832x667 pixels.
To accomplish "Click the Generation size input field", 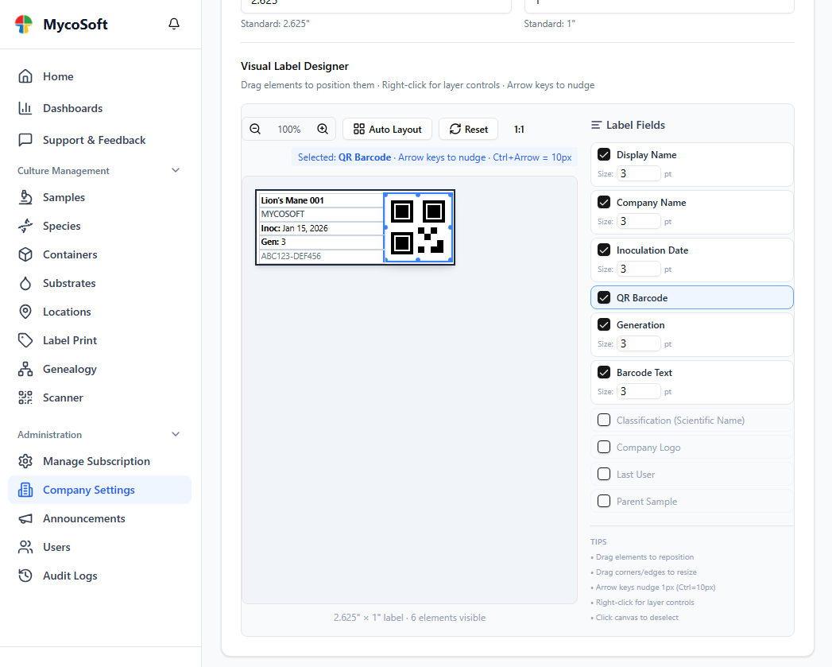I will (x=638, y=343).
